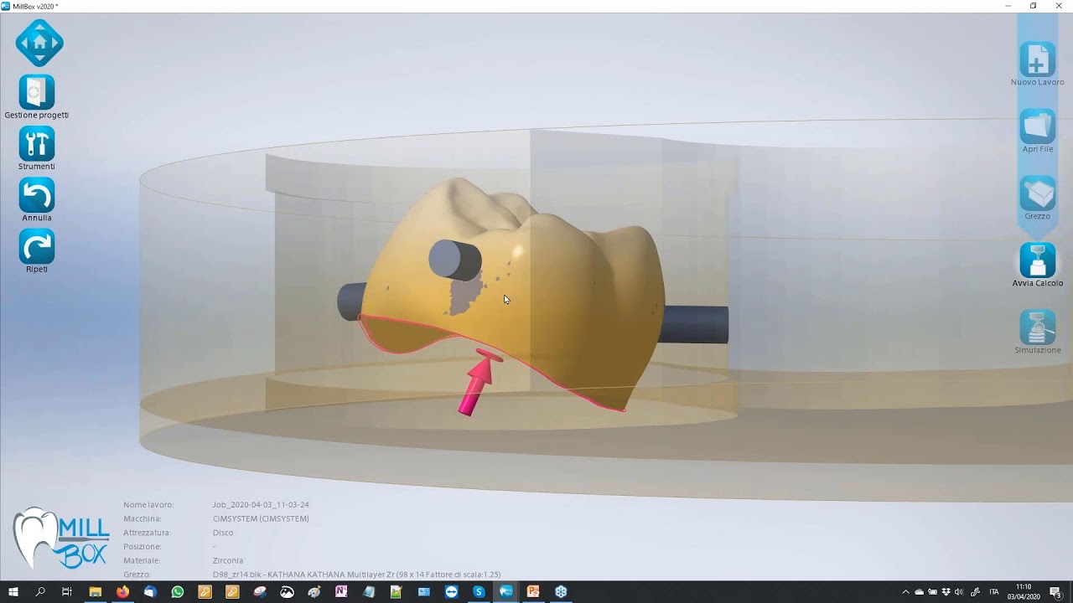Click the Disco fixture value

point(223,533)
